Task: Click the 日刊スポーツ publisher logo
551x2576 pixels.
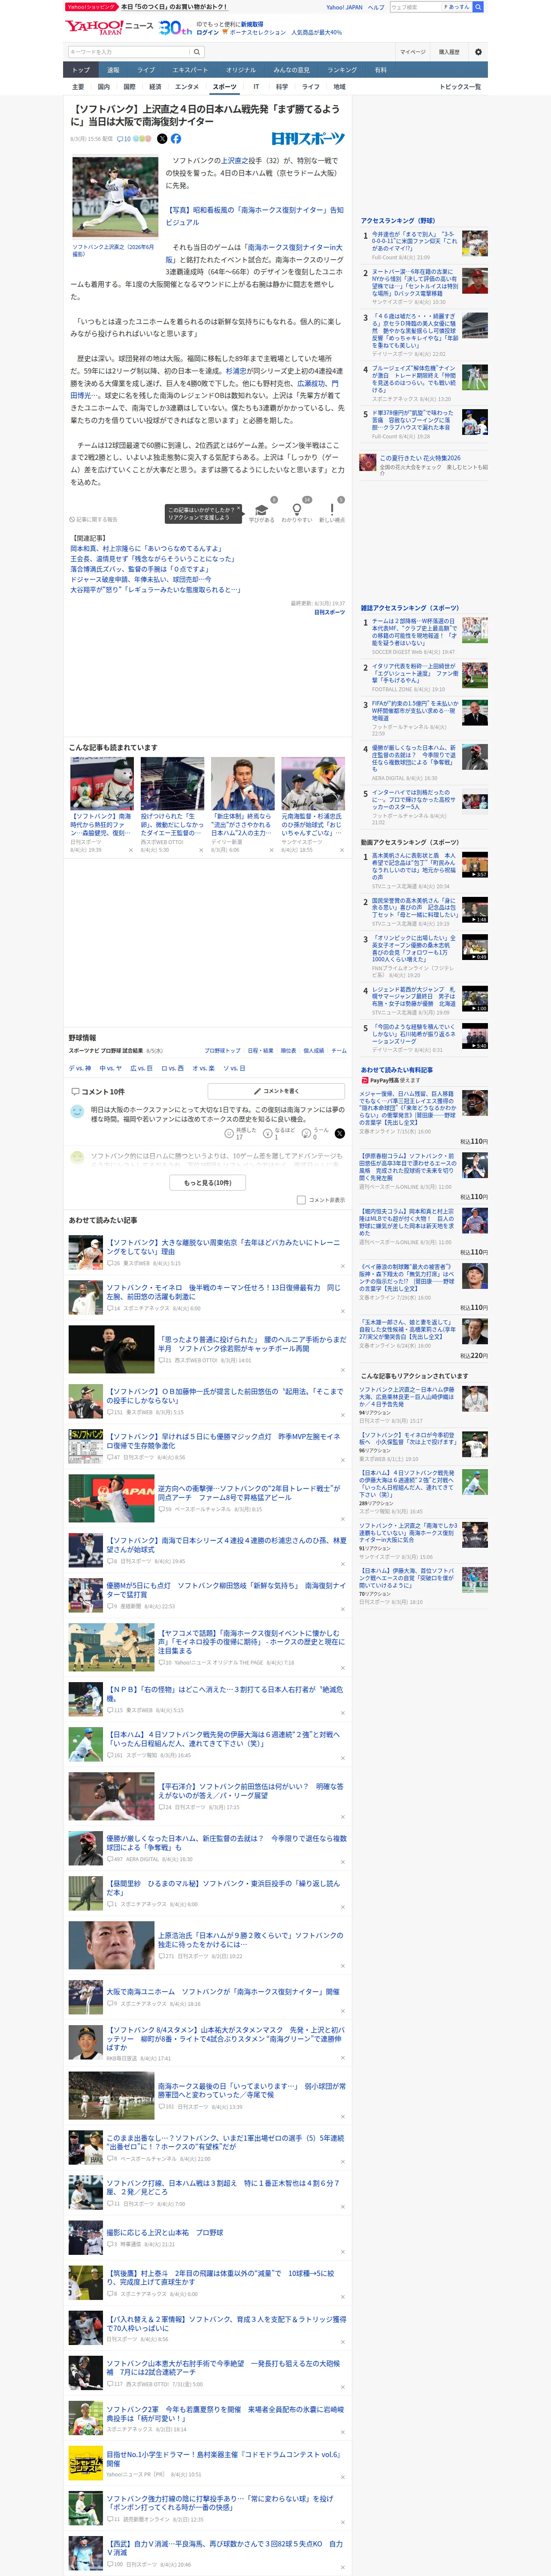Action: coord(308,139)
